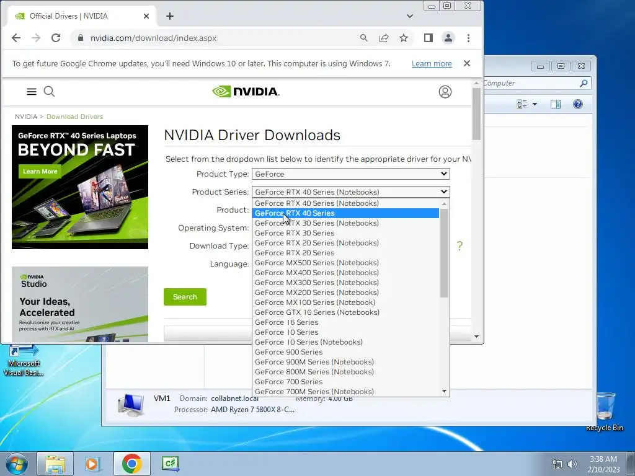Open the C# app in taskbar
This screenshot has height=476, width=635.
pyautogui.click(x=170, y=464)
